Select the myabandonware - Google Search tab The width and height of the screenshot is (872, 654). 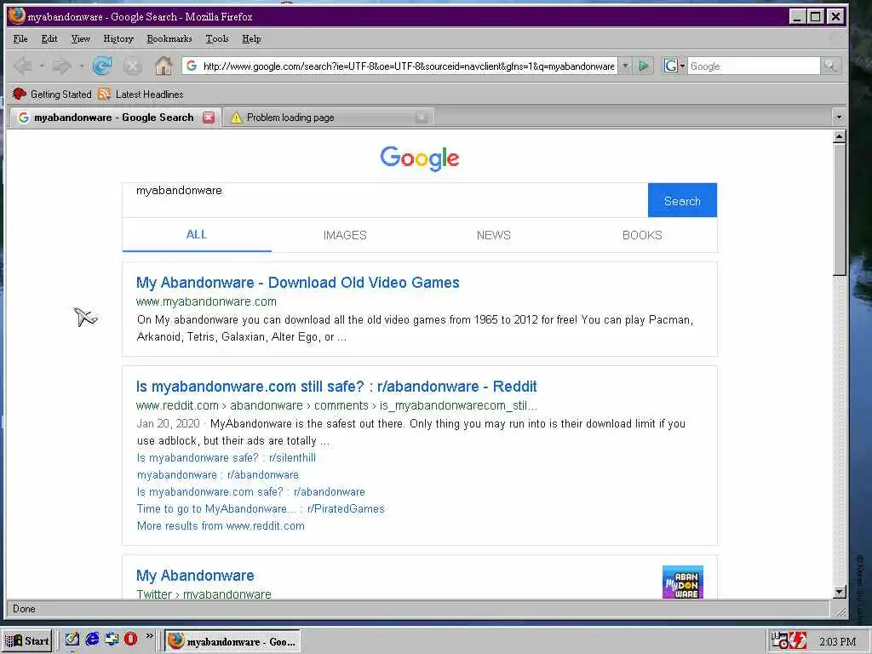point(116,118)
